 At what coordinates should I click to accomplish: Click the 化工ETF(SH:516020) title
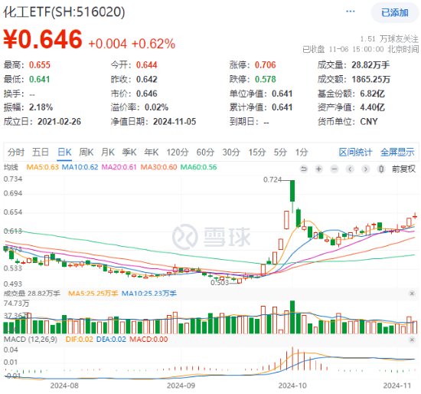pyautogui.click(x=64, y=11)
